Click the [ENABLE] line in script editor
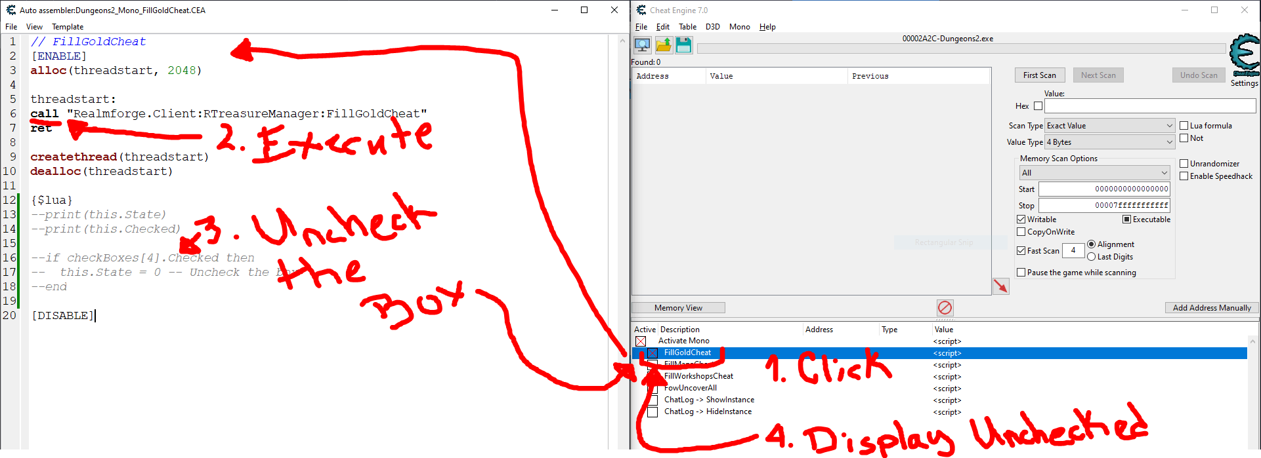1261x458 pixels. 59,56
